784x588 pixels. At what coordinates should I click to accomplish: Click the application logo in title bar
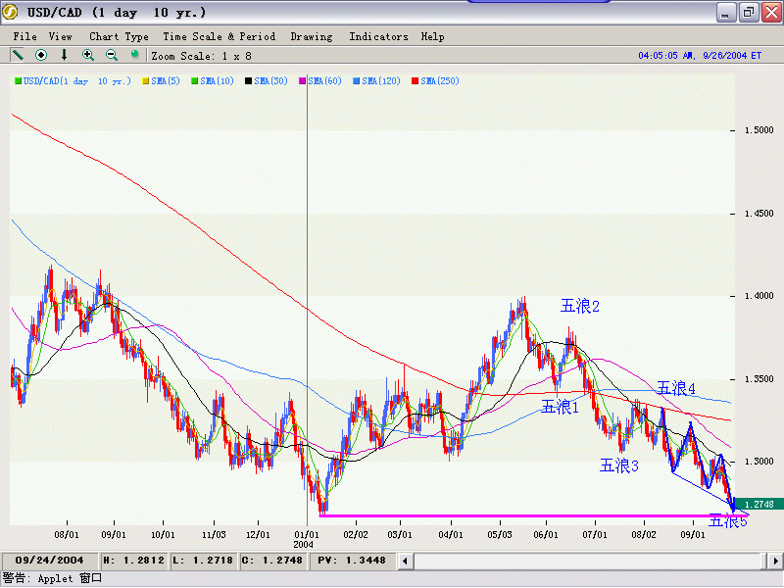[11, 13]
